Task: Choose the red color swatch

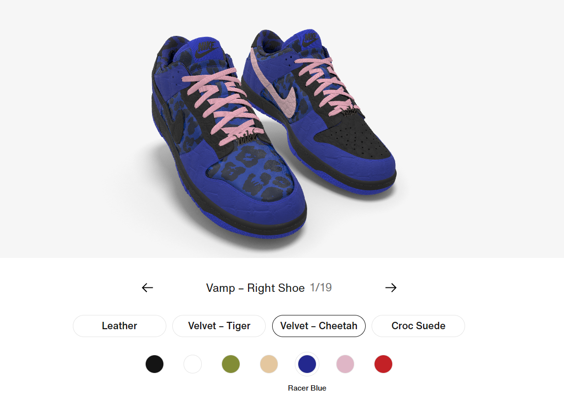Action: tap(383, 364)
